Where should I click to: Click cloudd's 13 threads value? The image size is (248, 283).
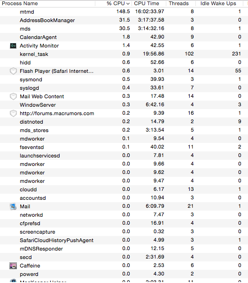(x=191, y=189)
